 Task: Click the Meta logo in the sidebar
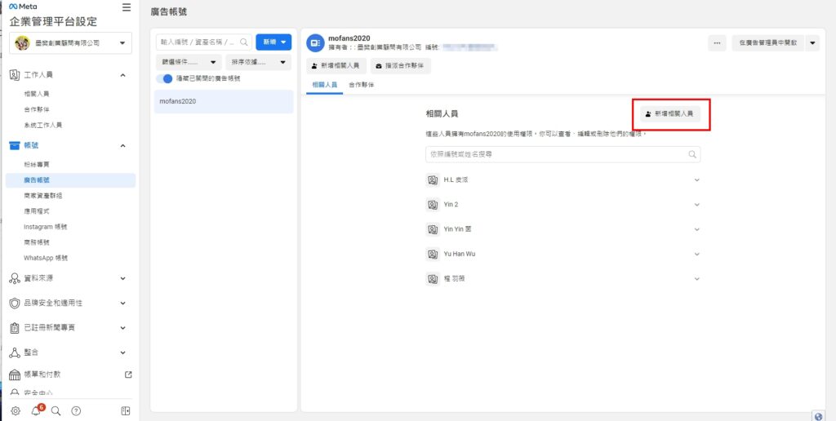point(23,7)
